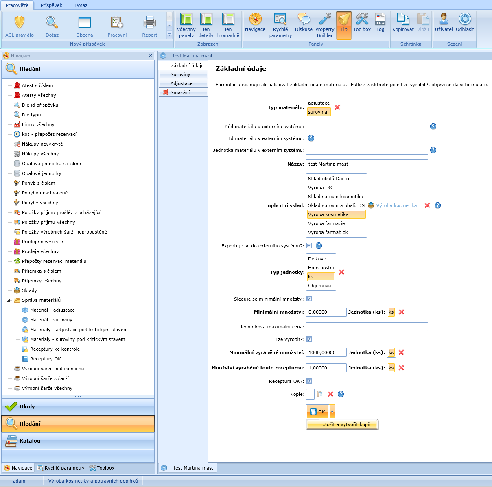Toggle the Receptura OK? checkbox
The width and height of the screenshot is (492, 487).
click(x=309, y=381)
